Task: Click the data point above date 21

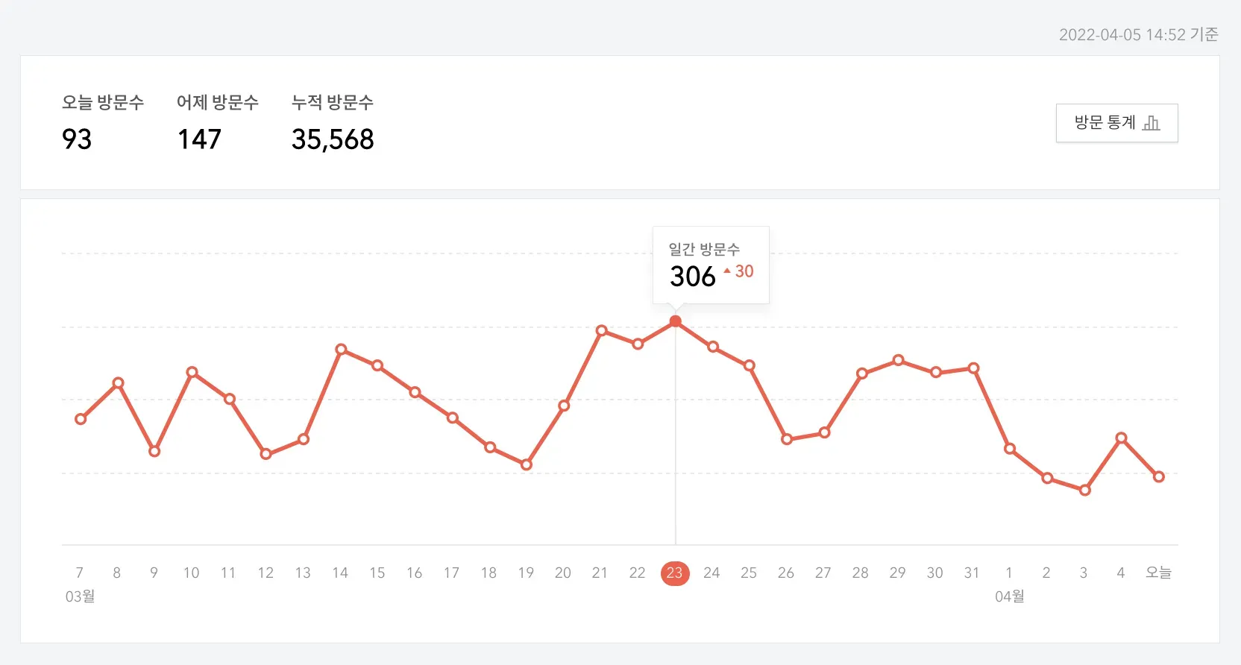Action: pyautogui.click(x=601, y=330)
